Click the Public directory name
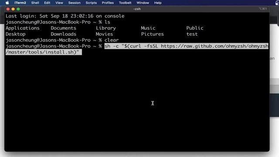The image size is (279, 157). pos(195,28)
